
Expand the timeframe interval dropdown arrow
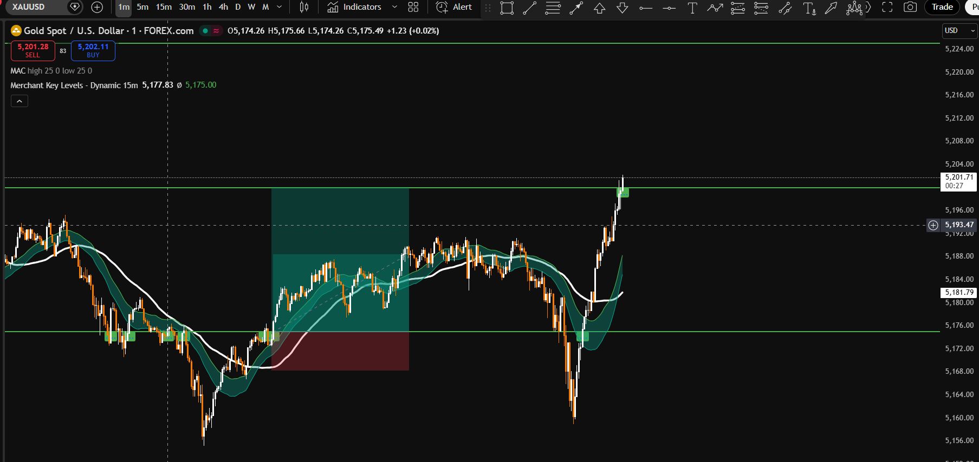280,7
